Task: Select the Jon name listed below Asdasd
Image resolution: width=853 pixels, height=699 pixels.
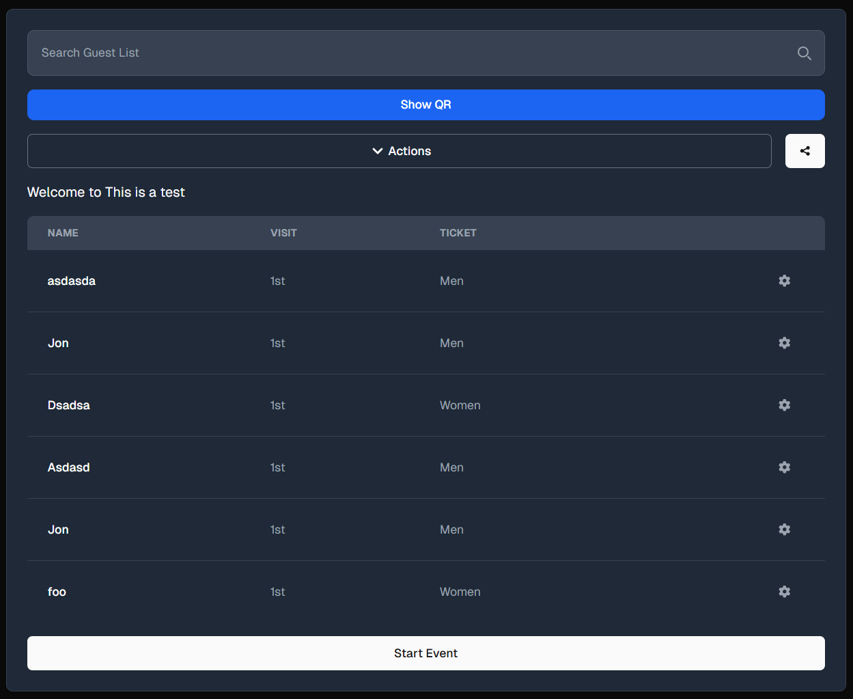Action: tap(58, 530)
